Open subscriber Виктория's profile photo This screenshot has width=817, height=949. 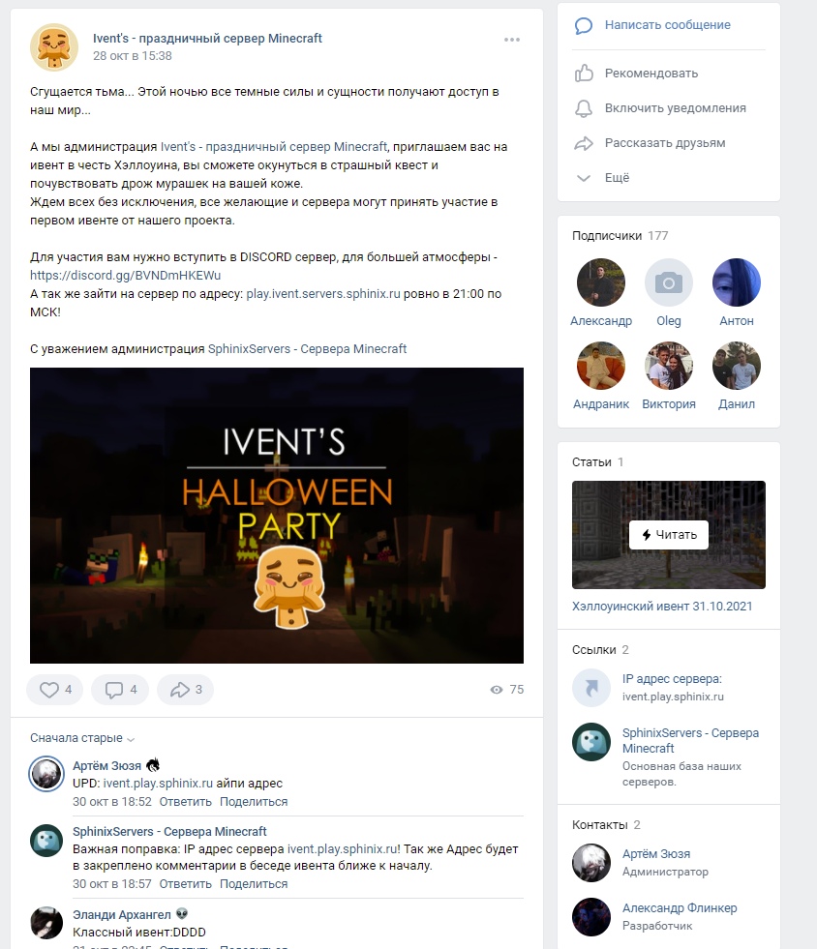click(x=669, y=366)
